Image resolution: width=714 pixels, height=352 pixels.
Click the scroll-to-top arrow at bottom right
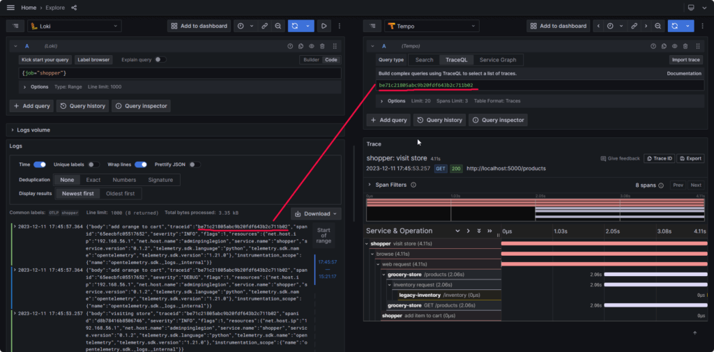point(695,333)
